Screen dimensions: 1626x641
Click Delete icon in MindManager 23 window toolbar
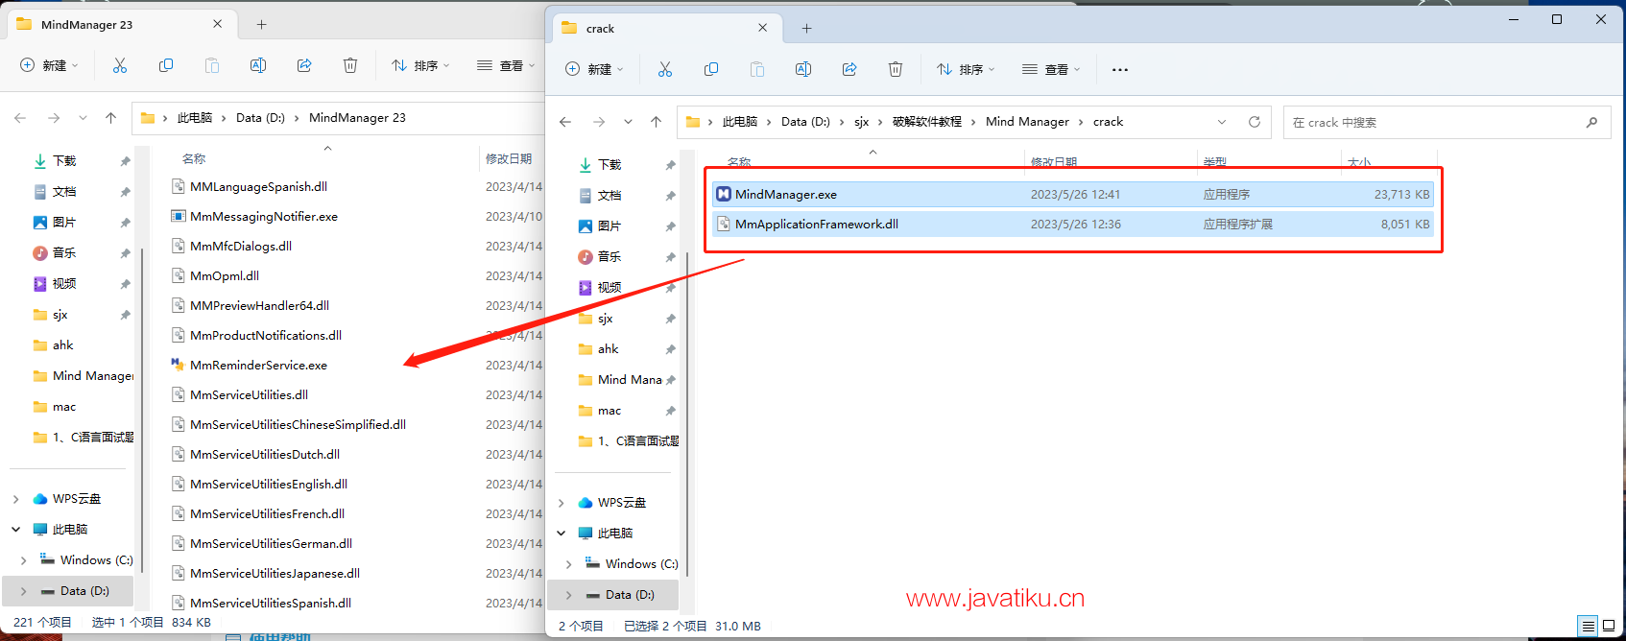click(350, 65)
